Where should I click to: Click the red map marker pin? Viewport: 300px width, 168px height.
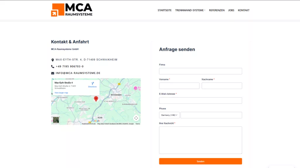(x=96, y=99)
